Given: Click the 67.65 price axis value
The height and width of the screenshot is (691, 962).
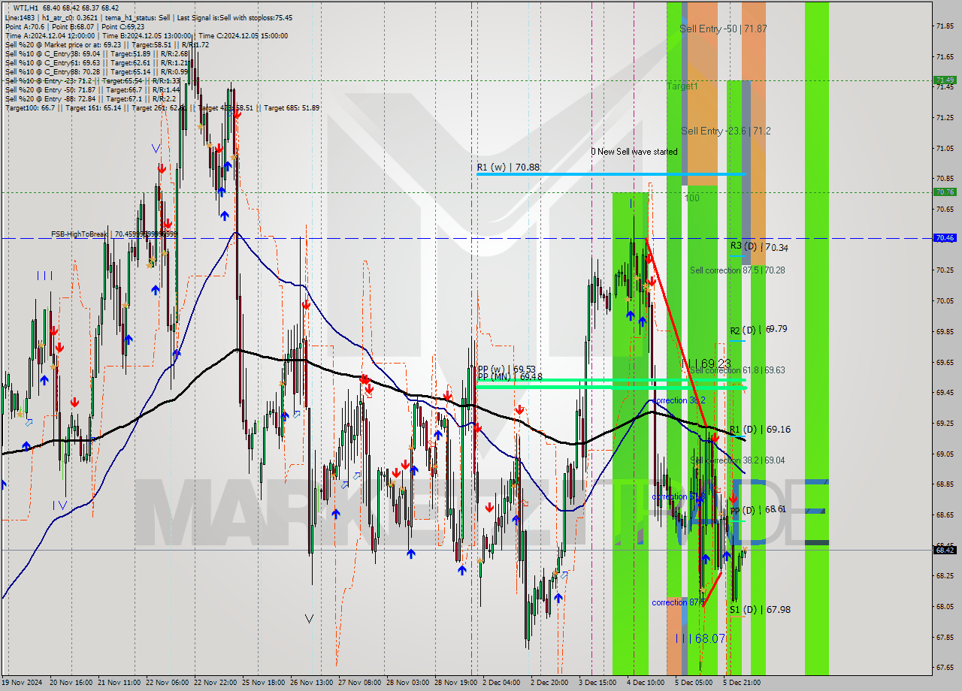Looking at the screenshot, I should pyautogui.click(x=945, y=667).
